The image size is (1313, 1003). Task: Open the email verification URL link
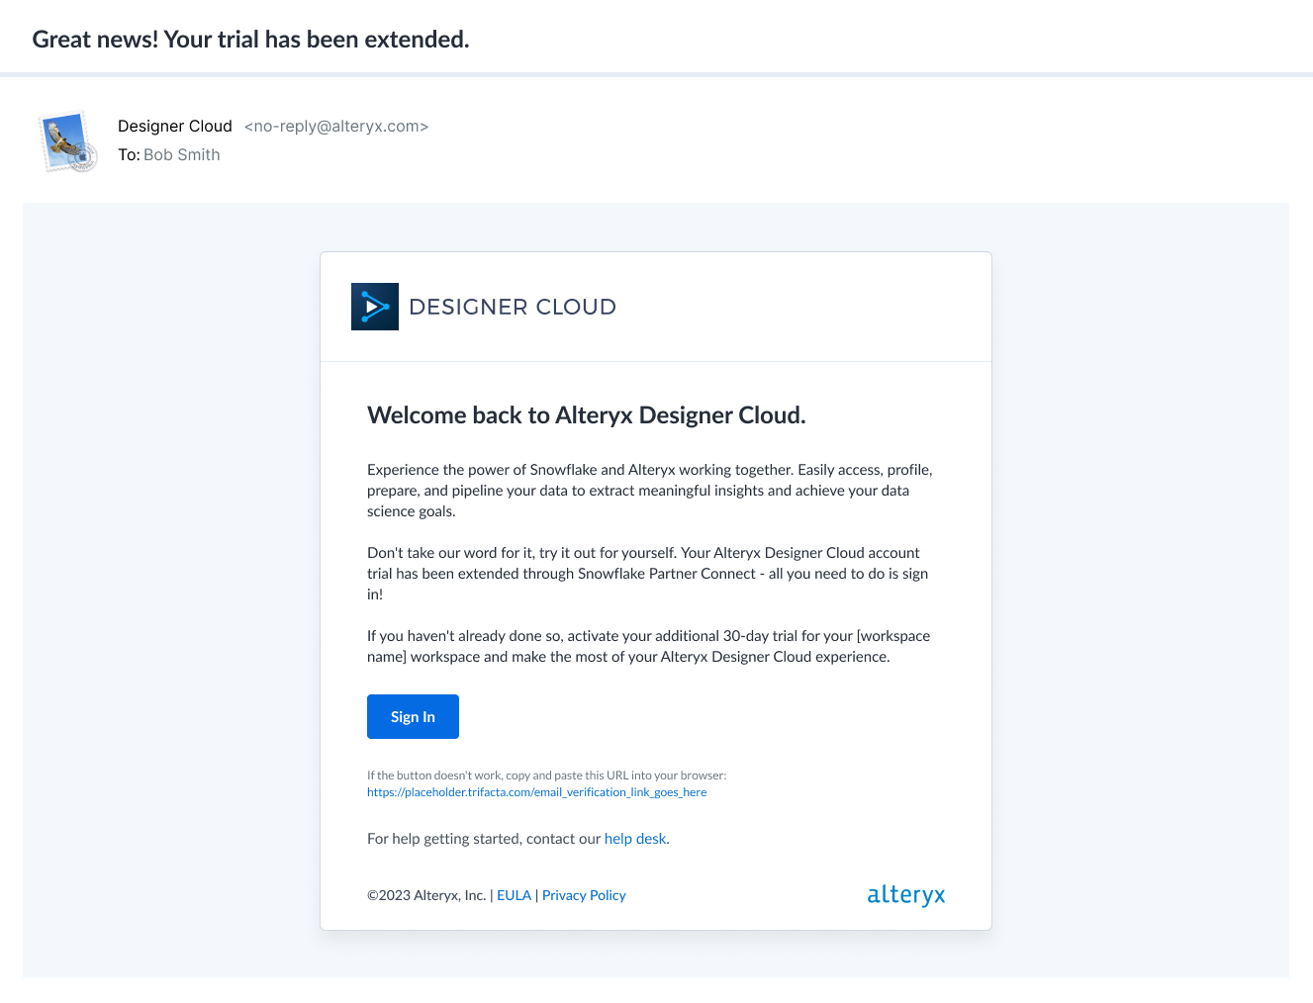tap(536, 792)
